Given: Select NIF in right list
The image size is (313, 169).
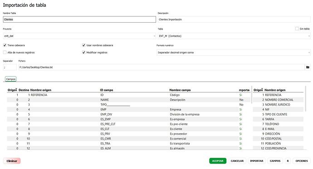Looking at the screenshot, I should pos(278,109).
